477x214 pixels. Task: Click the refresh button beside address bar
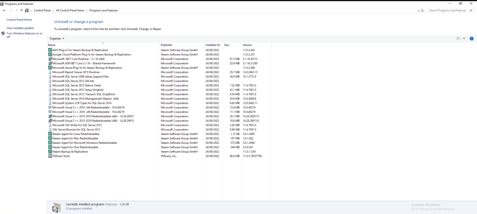(x=422, y=10)
